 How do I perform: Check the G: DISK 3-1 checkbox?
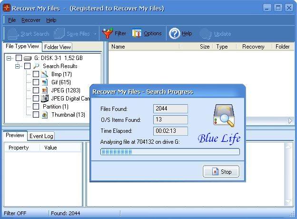19,58
